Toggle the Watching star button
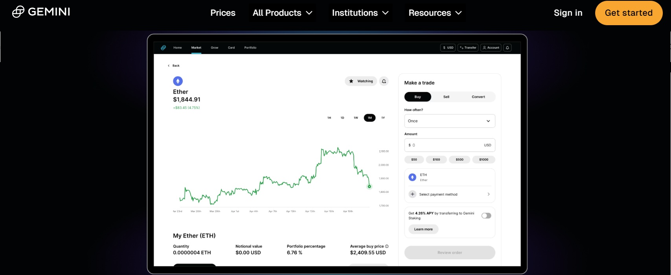The height and width of the screenshot is (275, 671). pyautogui.click(x=361, y=81)
